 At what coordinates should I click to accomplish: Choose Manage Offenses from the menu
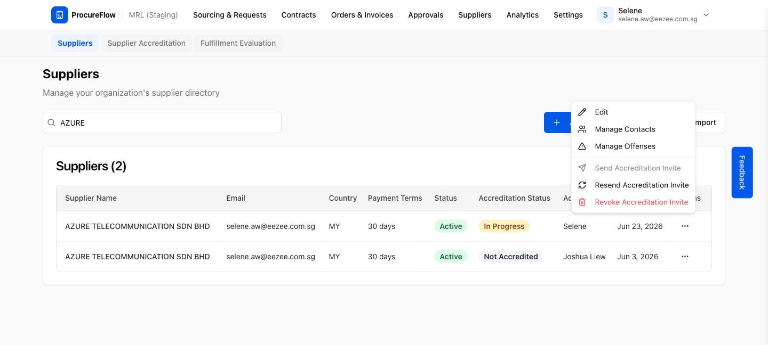[x=633, y=146]
